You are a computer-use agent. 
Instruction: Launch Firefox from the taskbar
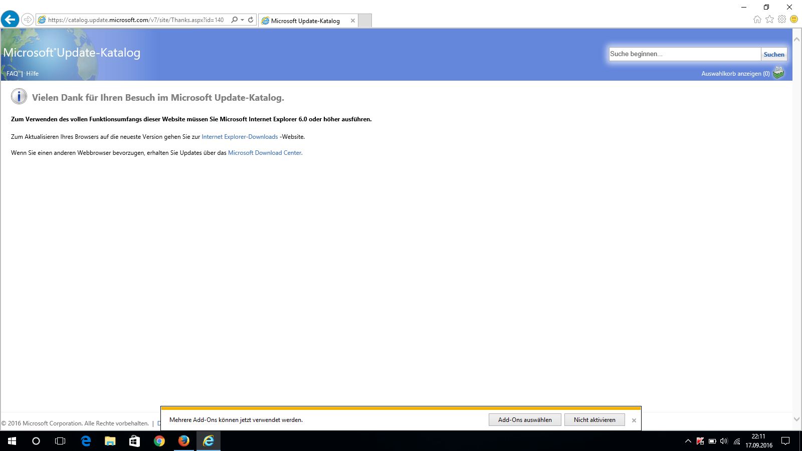click(184, 441)
